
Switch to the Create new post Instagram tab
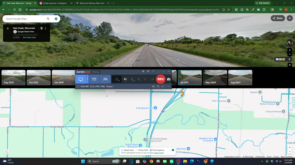point(56,3)
